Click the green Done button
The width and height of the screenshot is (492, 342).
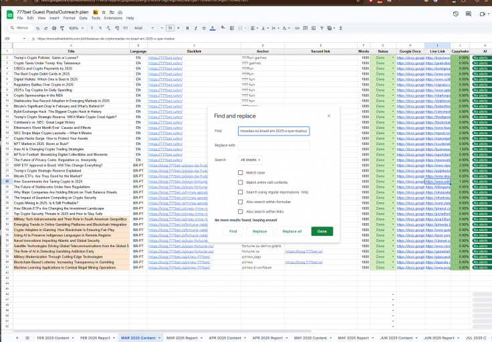(322, 231)
